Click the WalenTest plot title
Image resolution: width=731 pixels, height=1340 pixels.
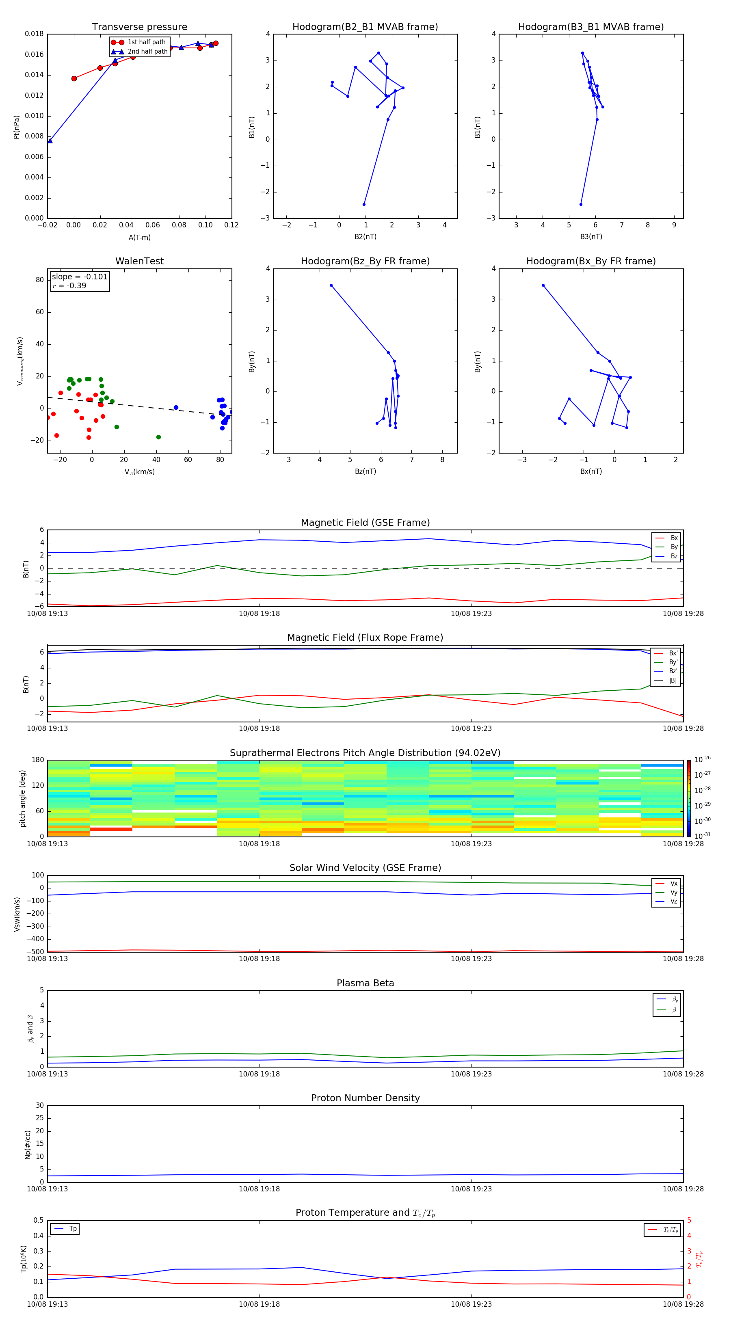139,261
